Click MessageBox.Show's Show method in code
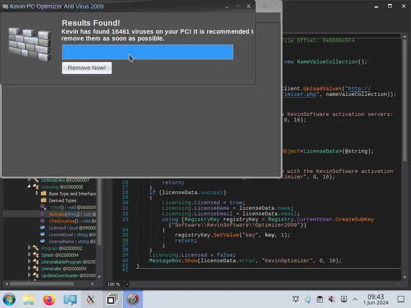The image size is (411, 308). tap(191, 261)
